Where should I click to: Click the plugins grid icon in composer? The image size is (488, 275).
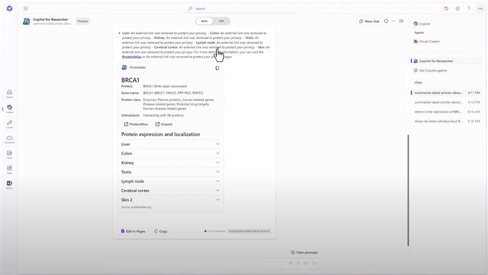(x=306, y=263)
